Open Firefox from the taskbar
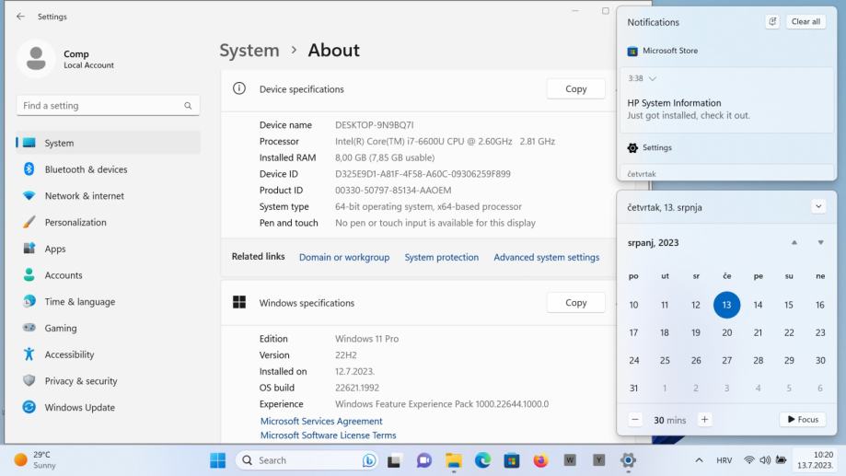Image resolution: width=846 pixels, height=476 pixels. click(540, 460)
